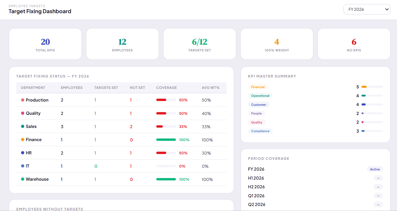This screenshot has height=211, width=397.
Task: Click the Operational KPI category tag
Action: (260, 96)
